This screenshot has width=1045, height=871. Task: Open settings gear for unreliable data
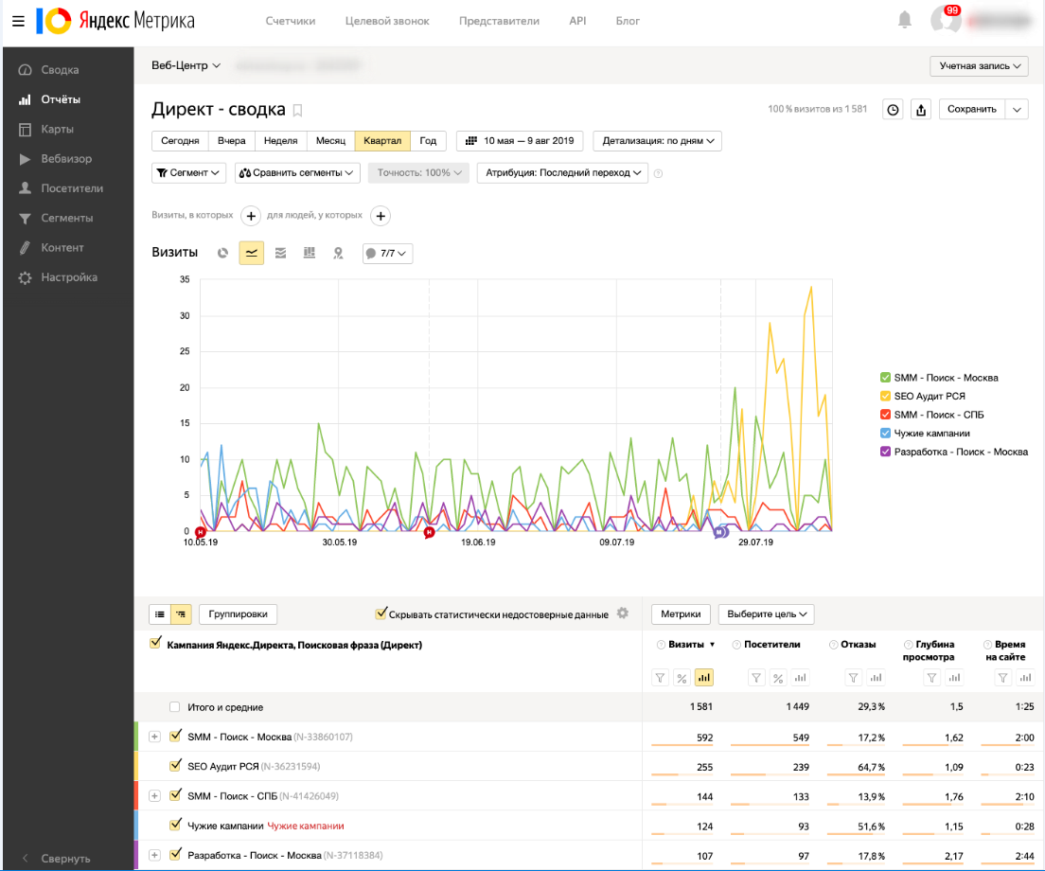[x=623, y=613]
